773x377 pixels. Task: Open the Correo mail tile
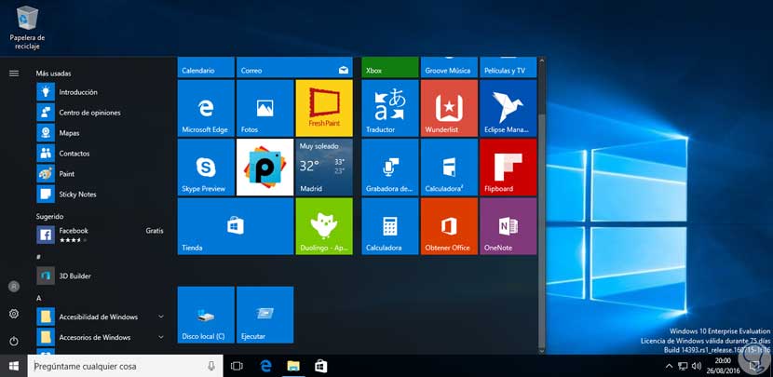(x=294, y=67)
